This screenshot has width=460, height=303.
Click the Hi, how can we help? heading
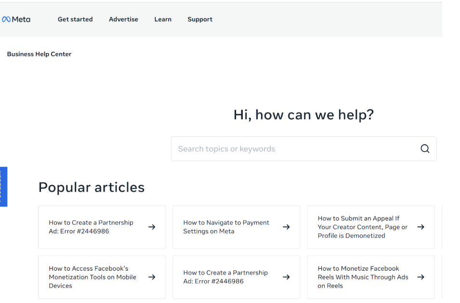tap(303, 115)
